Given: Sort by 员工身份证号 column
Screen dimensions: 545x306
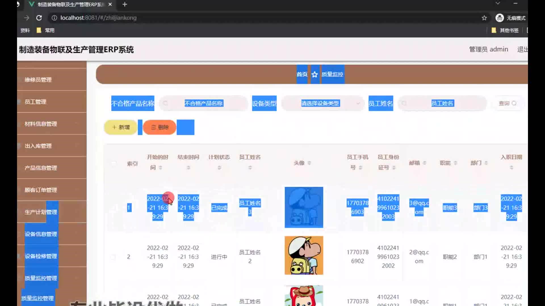Looking at the screenshot, I should pyautogui.click(x=394, y=168).
